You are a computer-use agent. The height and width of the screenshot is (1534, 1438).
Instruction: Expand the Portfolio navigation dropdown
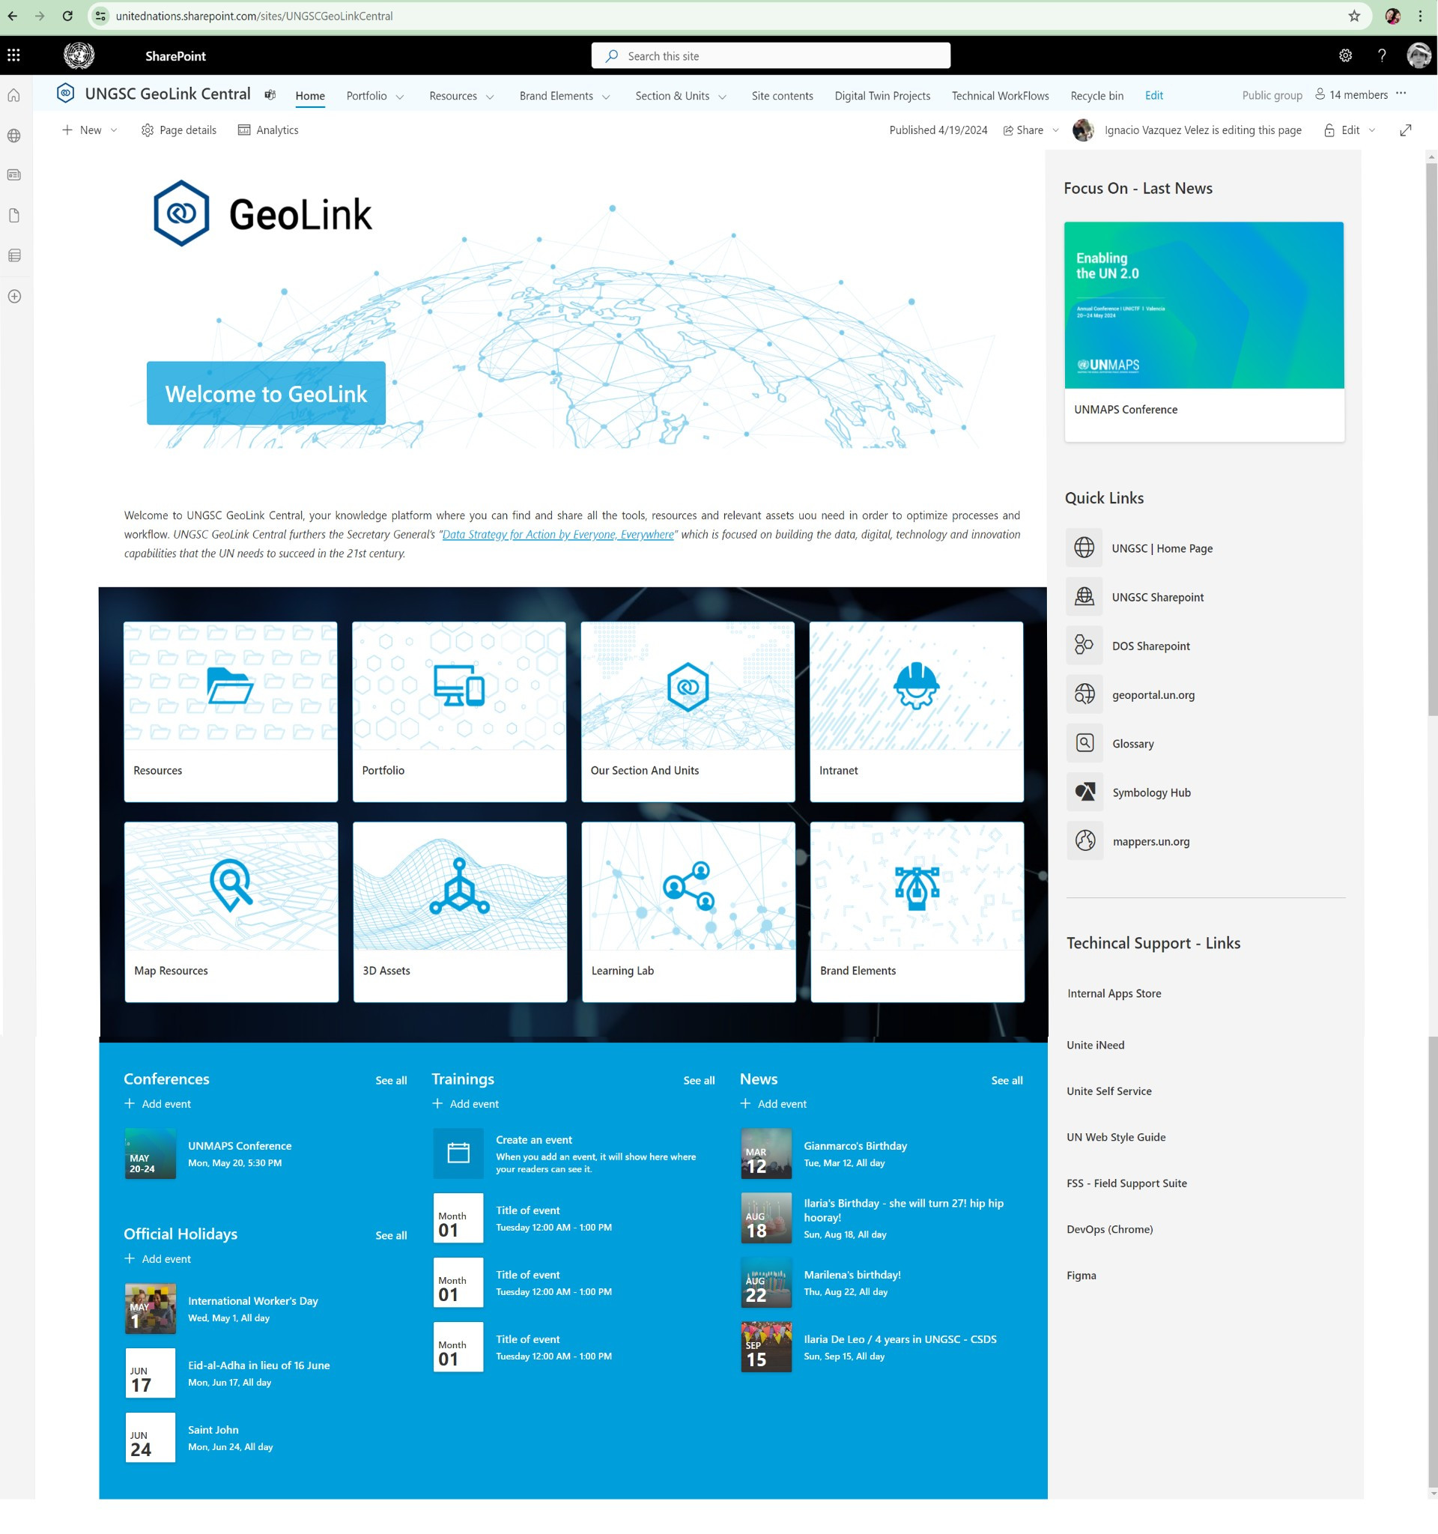tap(400, 97)
